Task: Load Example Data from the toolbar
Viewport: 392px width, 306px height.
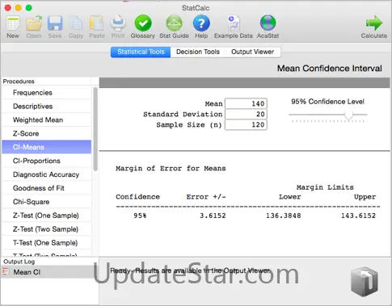Action: pos(234,23)
